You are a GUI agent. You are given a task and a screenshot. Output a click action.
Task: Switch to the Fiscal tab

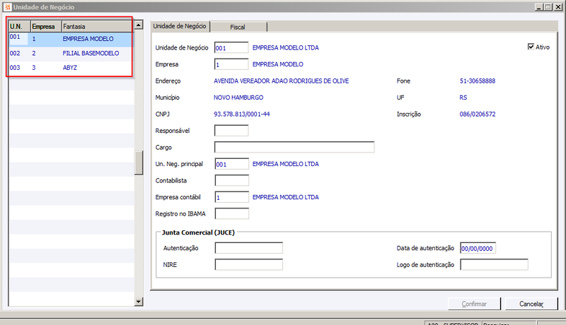click(238, 27)
